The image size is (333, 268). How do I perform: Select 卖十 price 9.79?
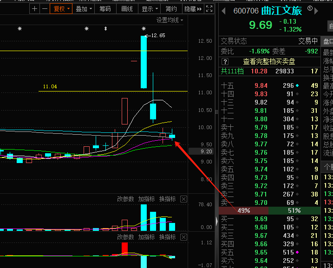click(261, 127)
